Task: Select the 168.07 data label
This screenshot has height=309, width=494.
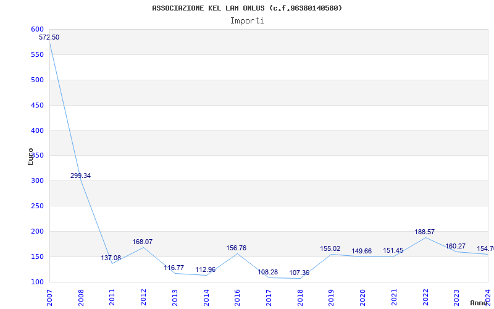Action: pos(143,242)
